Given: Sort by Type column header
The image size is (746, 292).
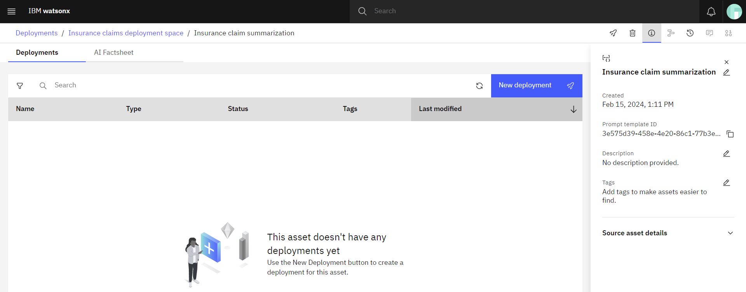Looking at the screenshot, I should (x=134, y=109).
